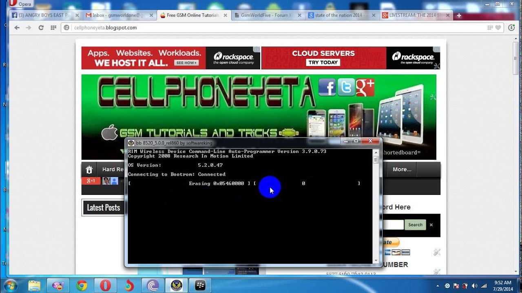Image resolution: width=522 pixels, height=293 pixels.
Task: Click the downloads icon at toolbar end
Action: click(x=511, y=28)
